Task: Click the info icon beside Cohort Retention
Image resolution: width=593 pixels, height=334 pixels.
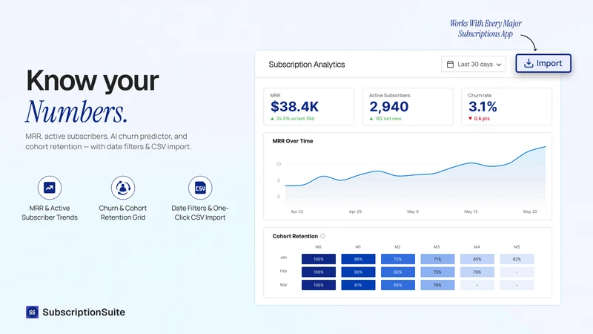Action: click(x=322, y=236)
